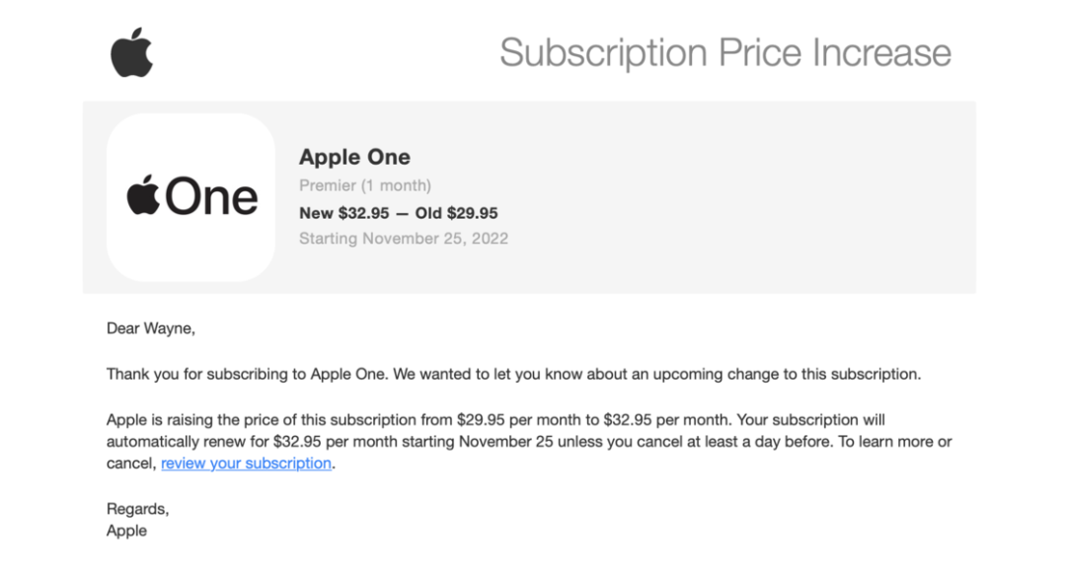The width and height of the screenshot is (1066, 572).
Task: Click the Subscription Price Increase heading
Action: [x=725, y=52]
